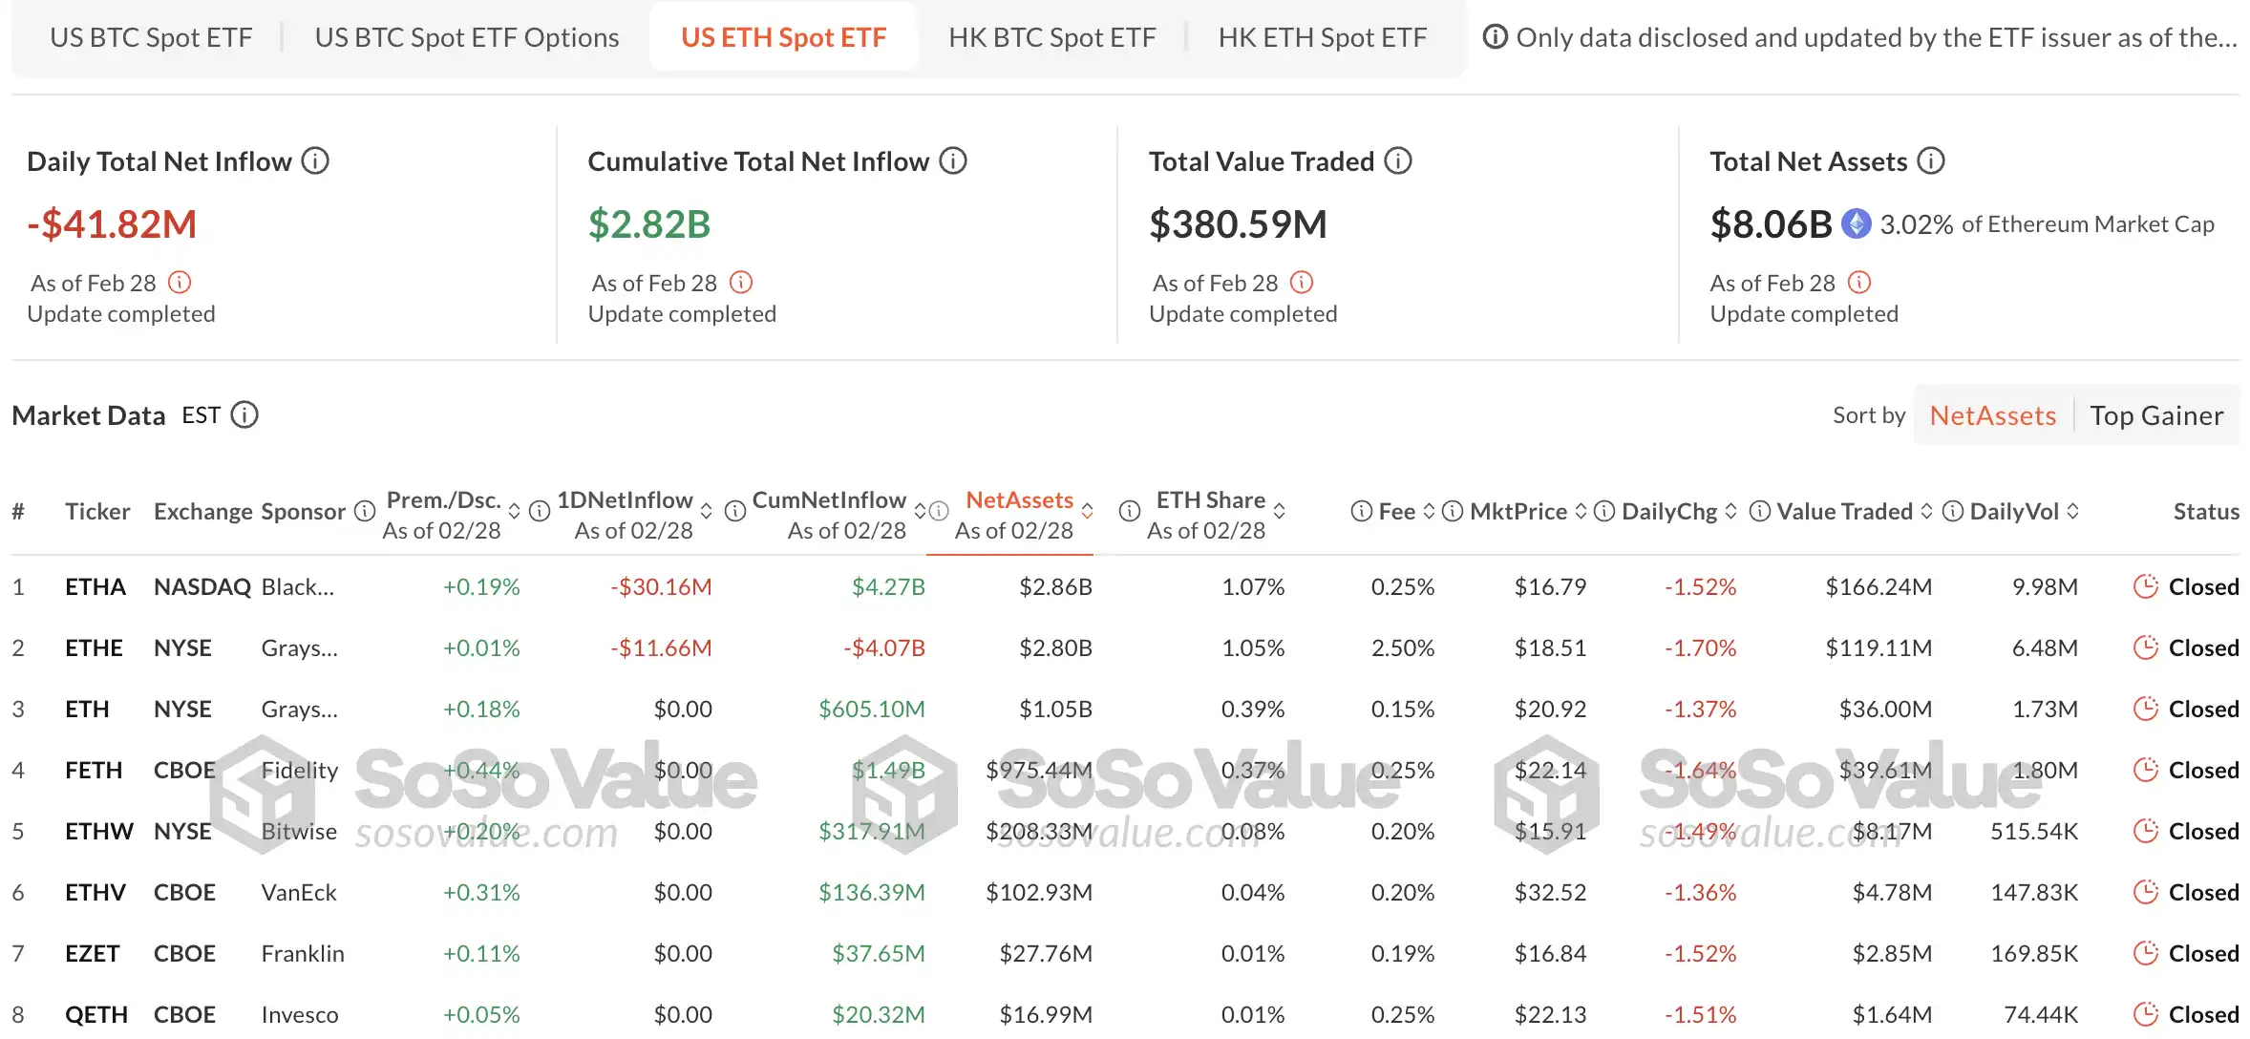
Task: Click red info icon under Daily Net Inflow date
Action: tap(180, 283)
